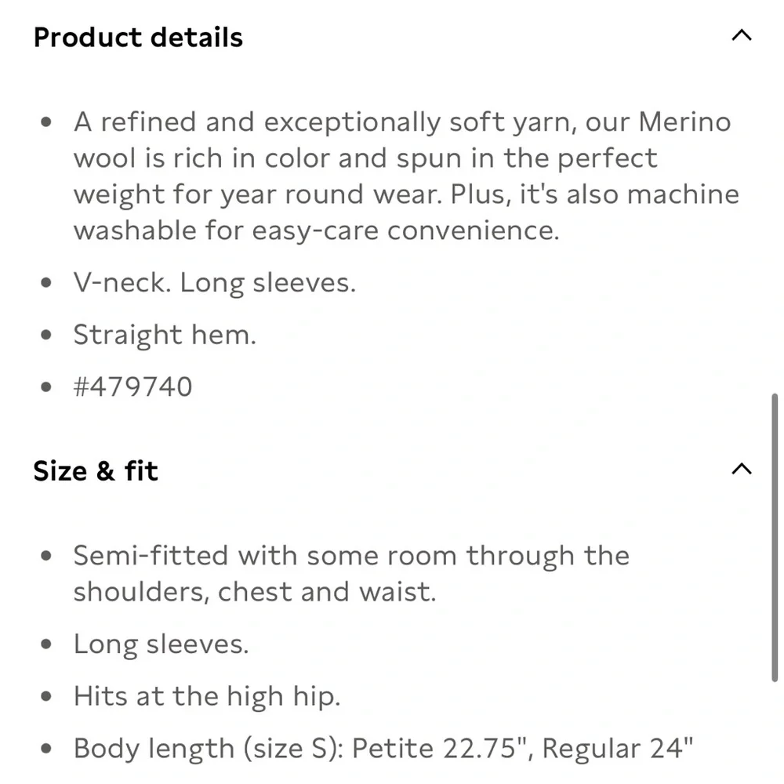Click the Merino wool description paragraph

coord(392,176)
